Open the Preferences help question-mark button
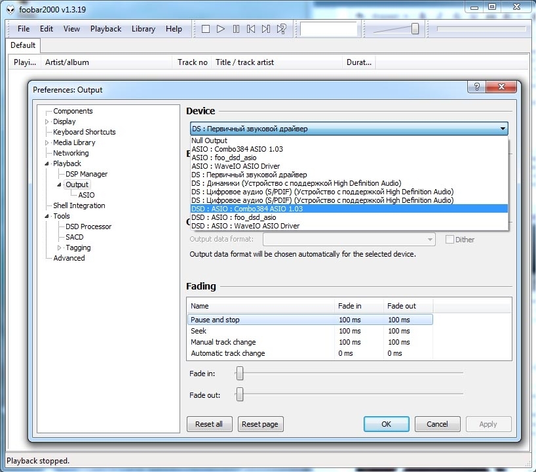This screenshot has height=472, width=536. coord(476,87)
